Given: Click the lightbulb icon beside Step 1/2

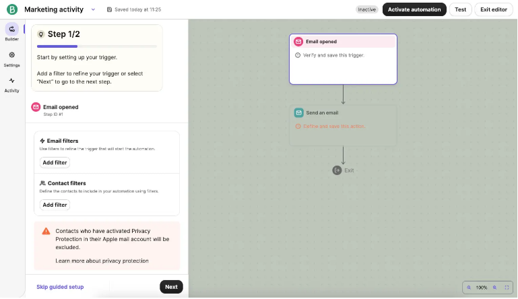Looking at the screenshot, I should coord(40,34).
